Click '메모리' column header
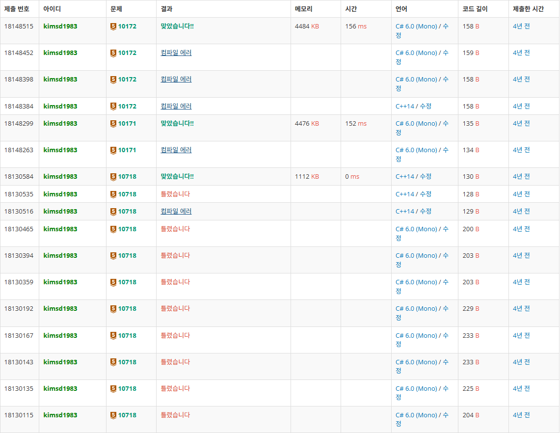This screenshot has height=433, width=560. [304, 9]
